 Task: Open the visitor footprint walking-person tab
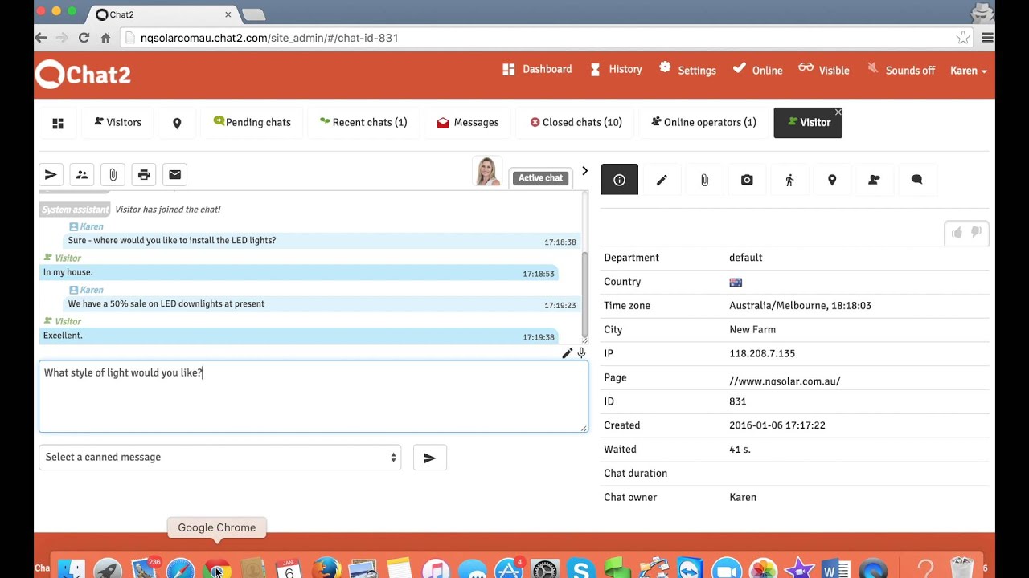789,180
